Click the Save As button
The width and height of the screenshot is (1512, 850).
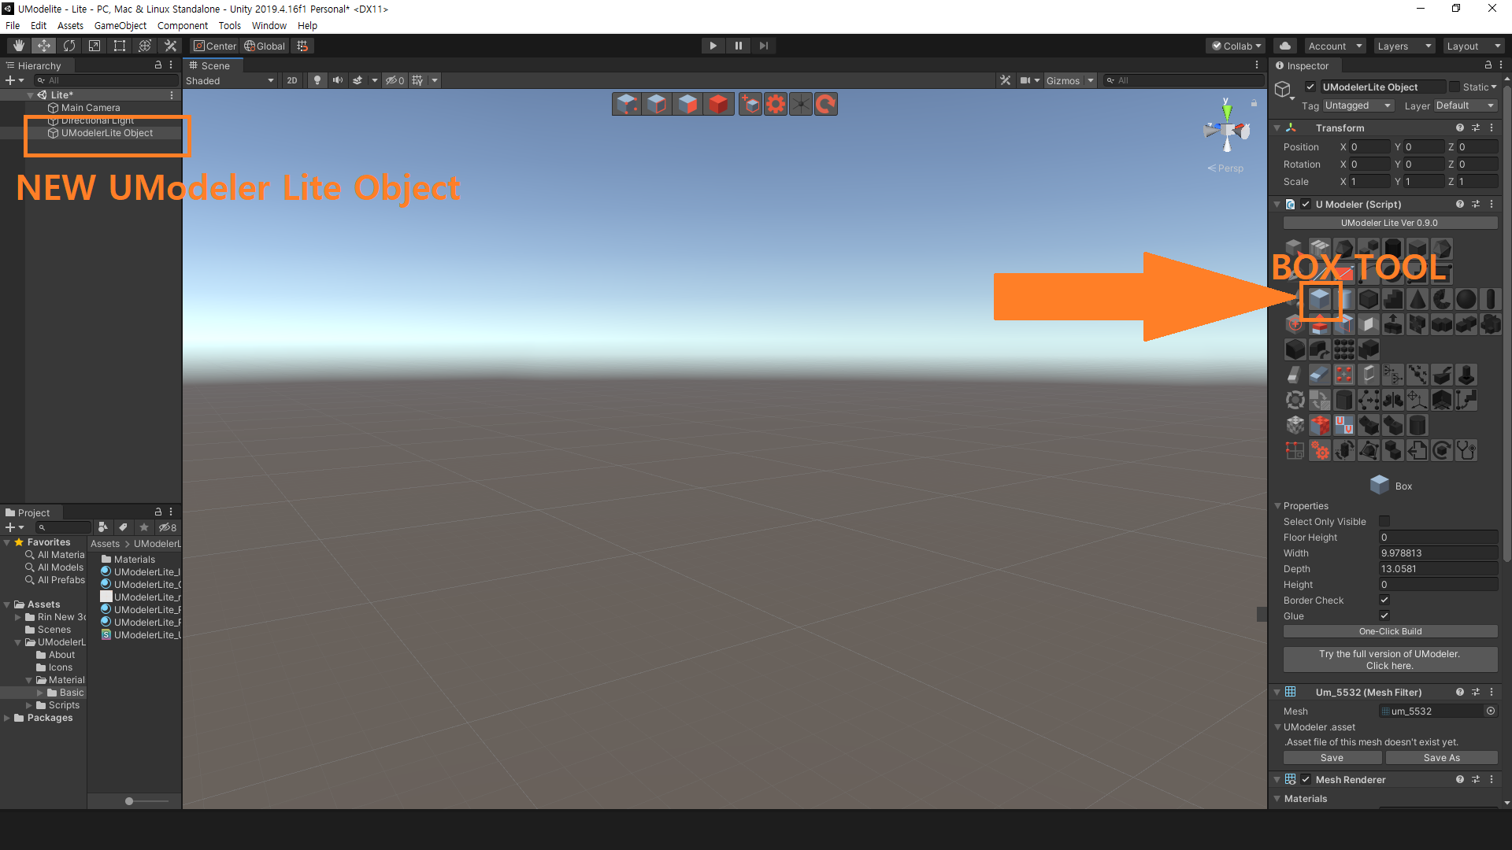coord(1441,758)
